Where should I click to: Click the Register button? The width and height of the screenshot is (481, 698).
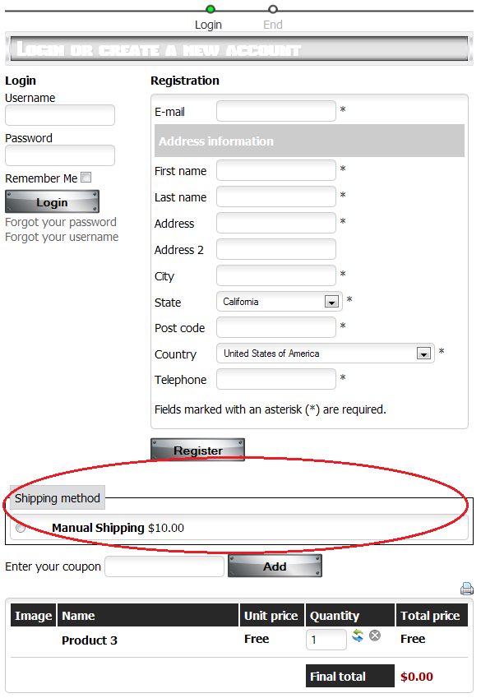(x=197, y=450)
